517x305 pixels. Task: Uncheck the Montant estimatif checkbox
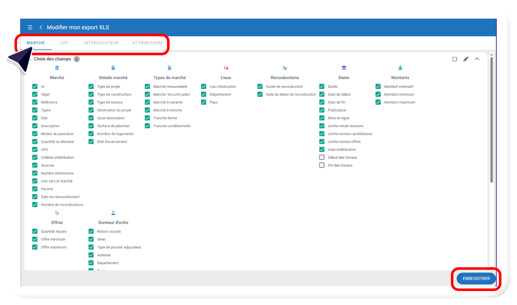click(x=378, y=86)
